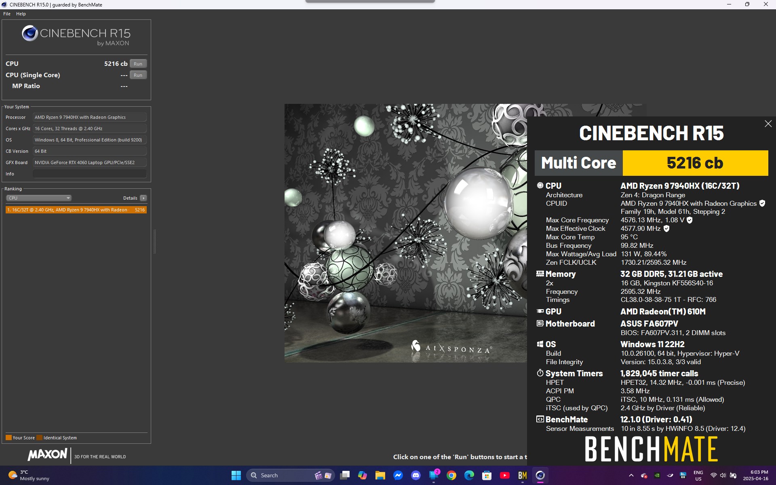
Task: Run the CPU (Single Core) benchmark
Action: [138, 75]
